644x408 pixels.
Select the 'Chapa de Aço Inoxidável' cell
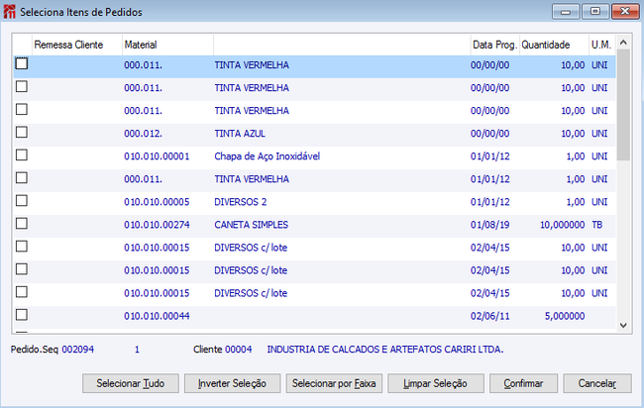click(267, 156)
